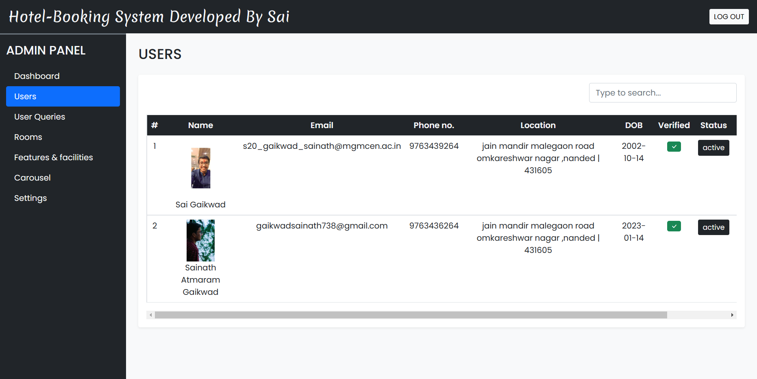Open Settings from the admin sidebar

coord(30,198)
